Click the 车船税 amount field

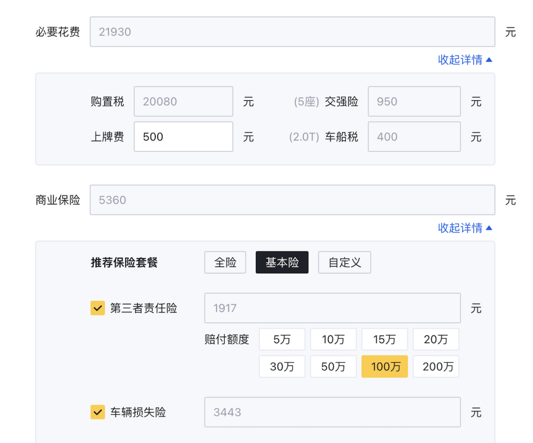414,137
